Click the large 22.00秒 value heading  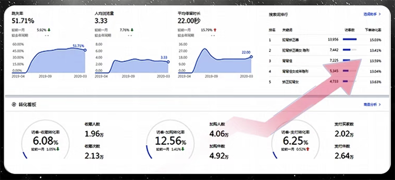click(189, 21)
